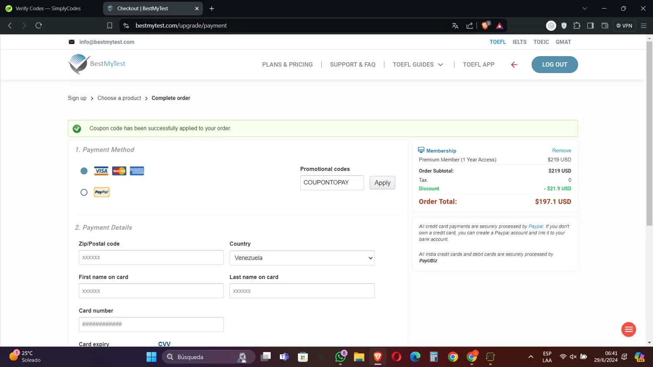Image resolution: width=653 pixels, height=367 pixels.
Task: Switch to the GMAT top tab
Action: (563, 42)
